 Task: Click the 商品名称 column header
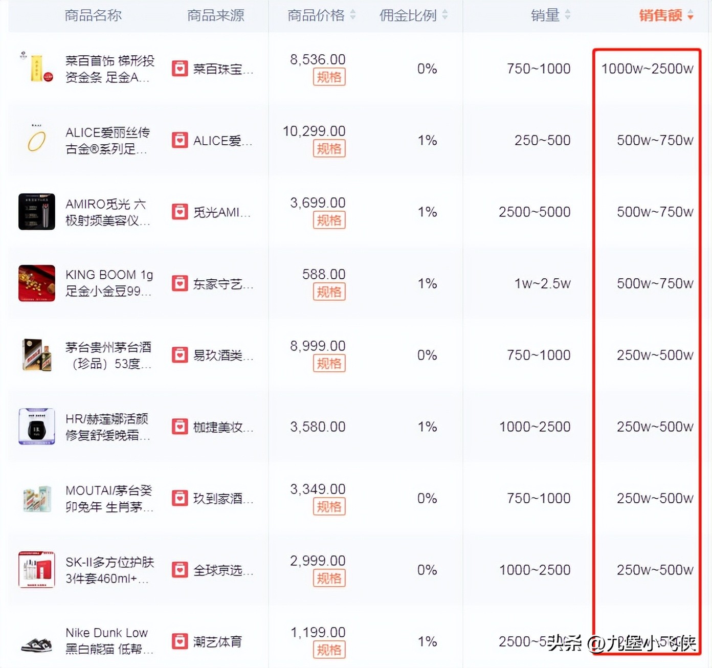93,15
